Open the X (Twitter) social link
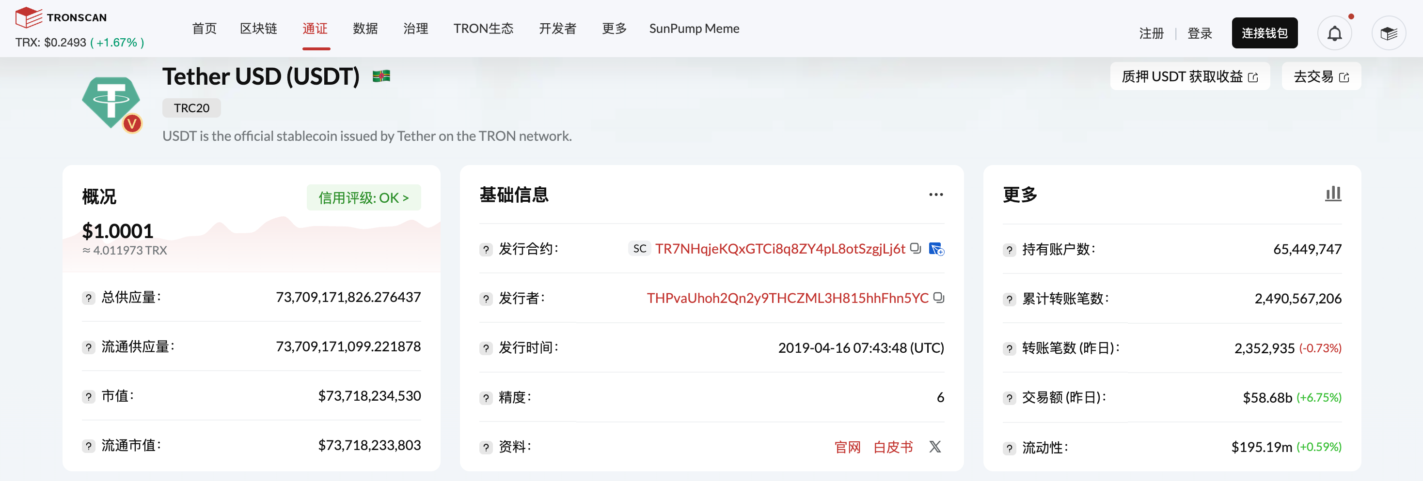Screen dimensions: 1423x481 pyautogui.click(x=934, y=446)
